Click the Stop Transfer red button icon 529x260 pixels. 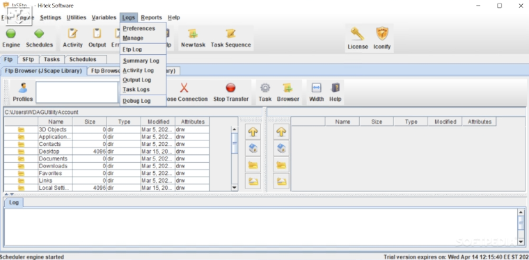(231, 88)
